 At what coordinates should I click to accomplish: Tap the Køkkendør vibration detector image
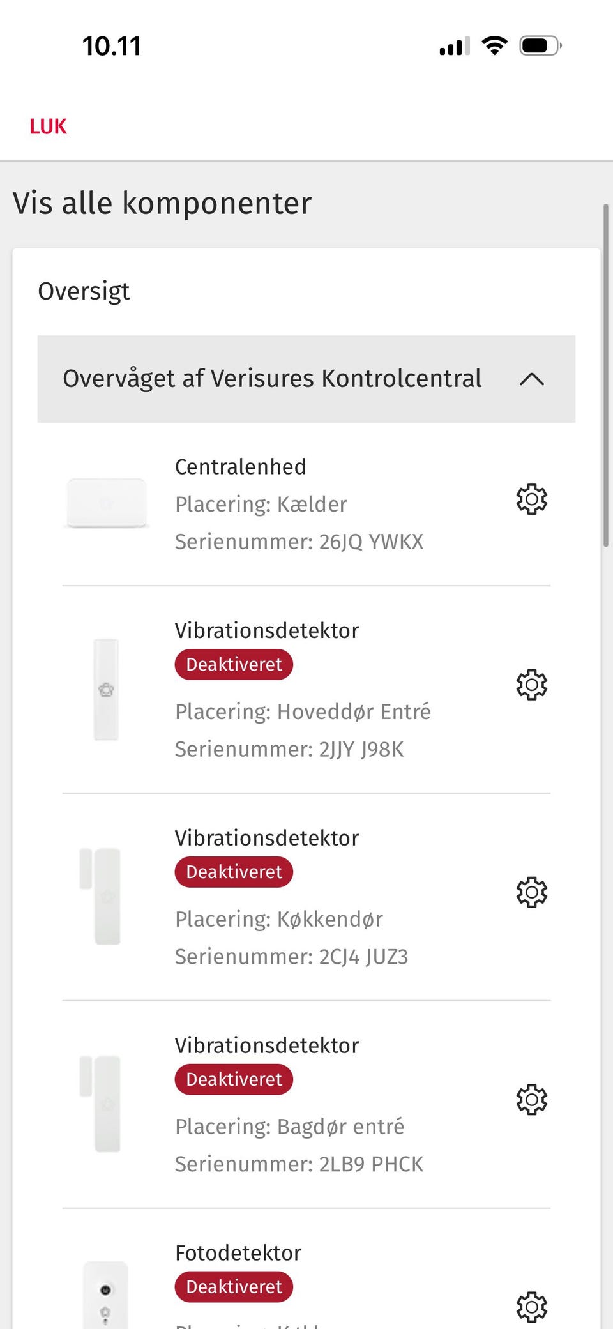[101, 895]
